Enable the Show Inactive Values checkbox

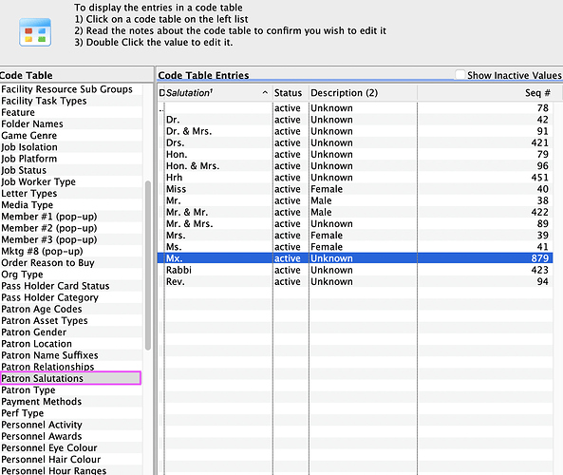coord(460,75)
